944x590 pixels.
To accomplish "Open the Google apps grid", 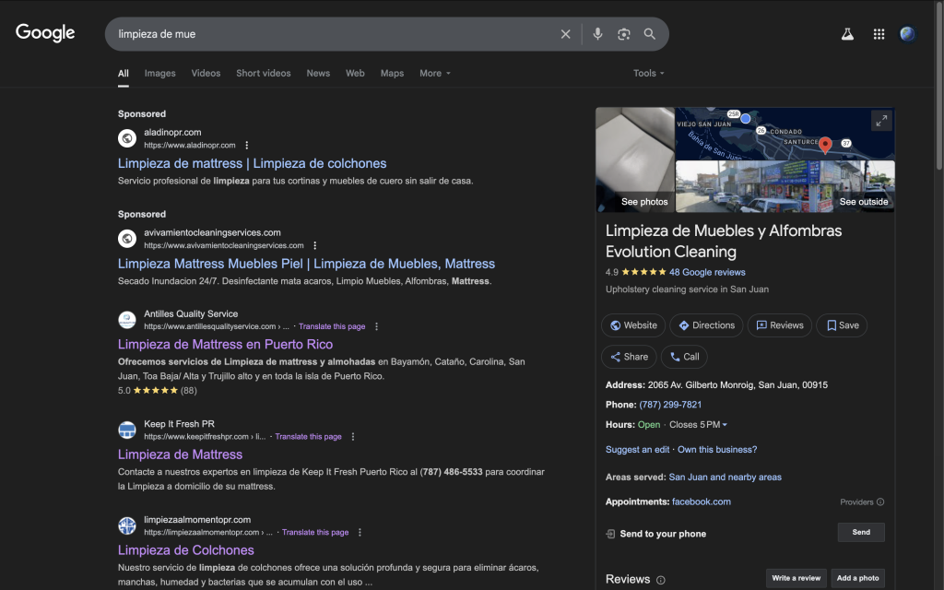I will [x=879, y=34].
